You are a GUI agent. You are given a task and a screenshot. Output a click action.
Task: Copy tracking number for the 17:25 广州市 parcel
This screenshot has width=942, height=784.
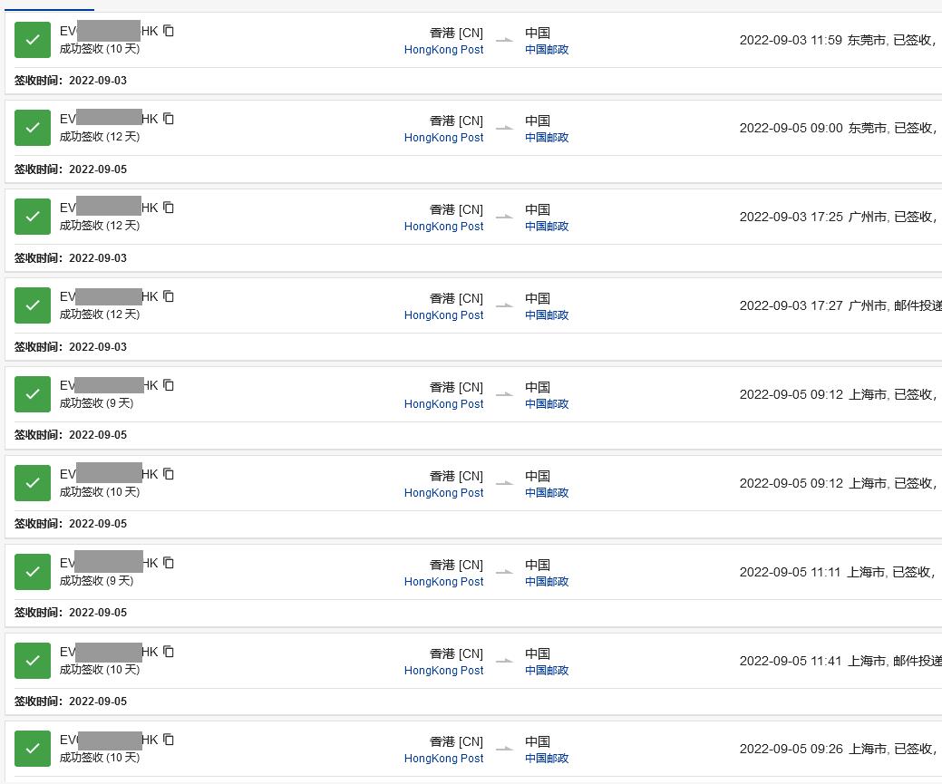pyautogui.click(x=169, y=208)
